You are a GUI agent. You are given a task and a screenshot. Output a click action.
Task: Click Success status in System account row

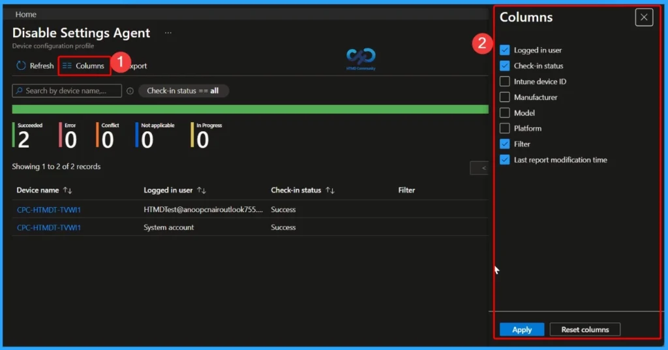click(x=283, y=227)
